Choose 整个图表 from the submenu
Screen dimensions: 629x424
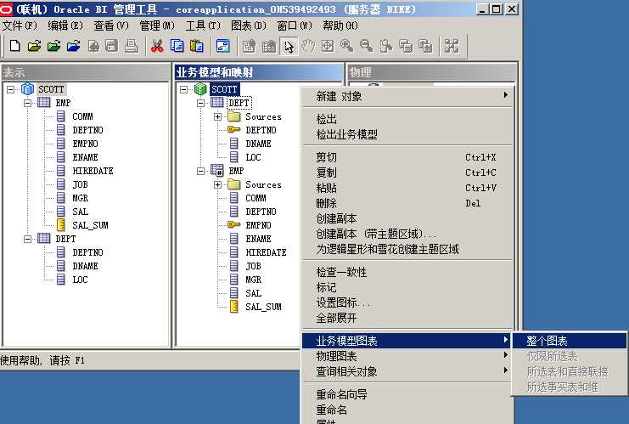coord(569,341)
